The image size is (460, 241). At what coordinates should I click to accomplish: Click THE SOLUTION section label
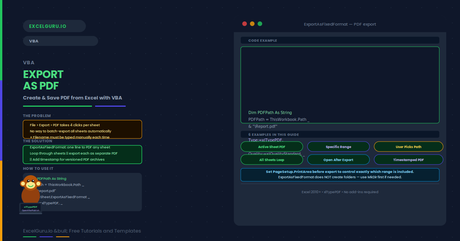(38, 141)
